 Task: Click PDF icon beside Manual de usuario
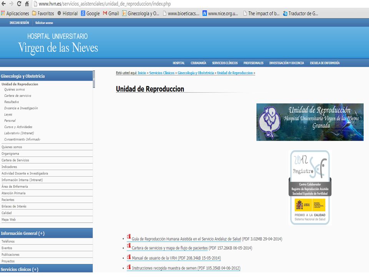[x=129, y=257]
